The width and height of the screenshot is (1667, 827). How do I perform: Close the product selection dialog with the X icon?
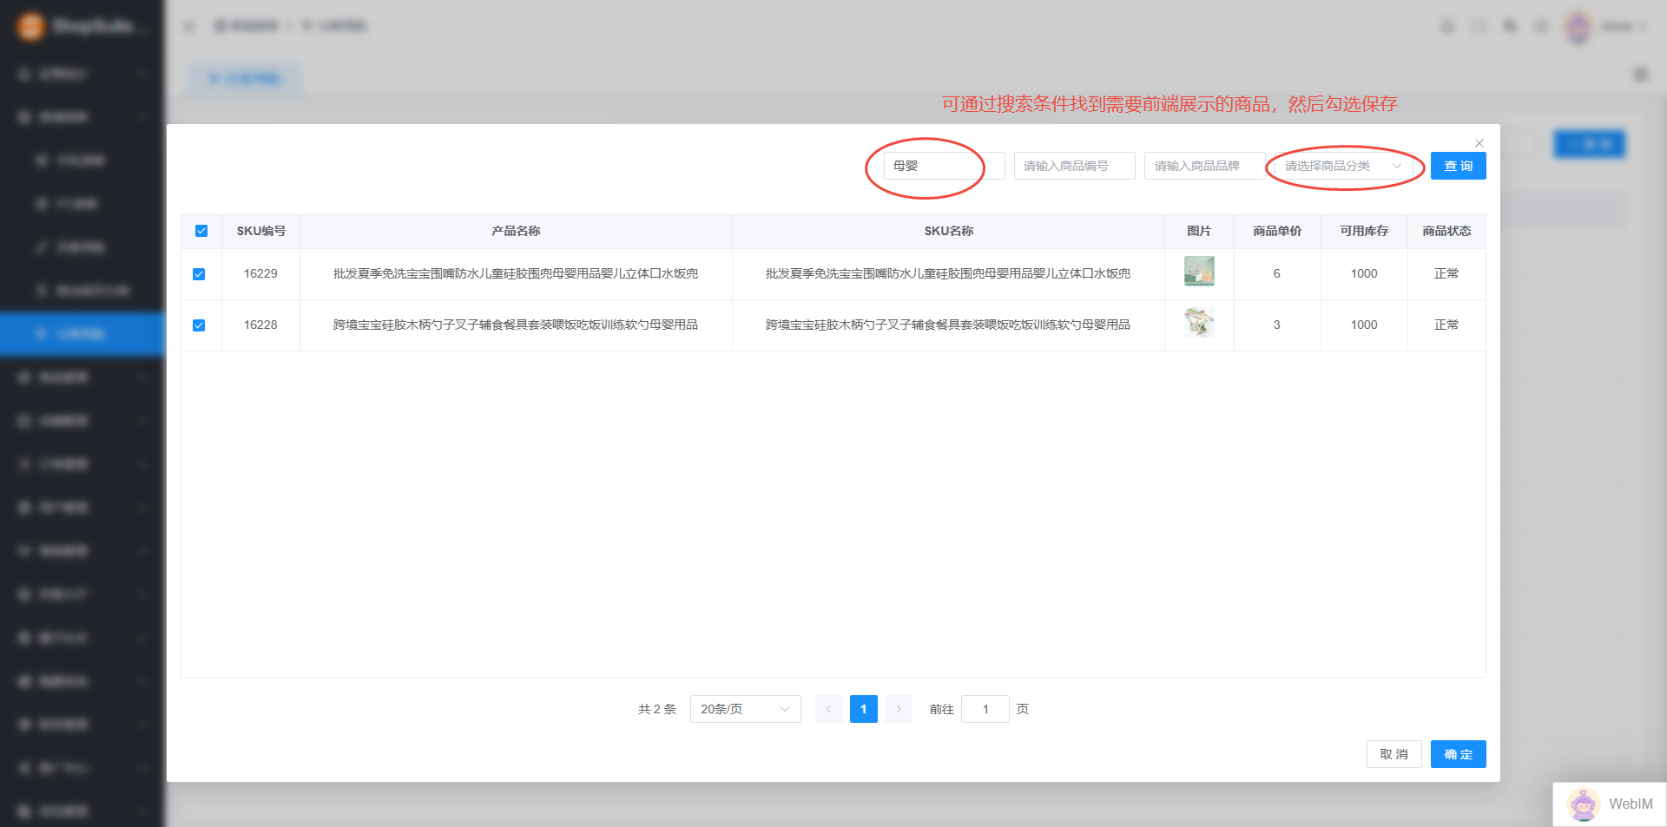click(1479, 143)
